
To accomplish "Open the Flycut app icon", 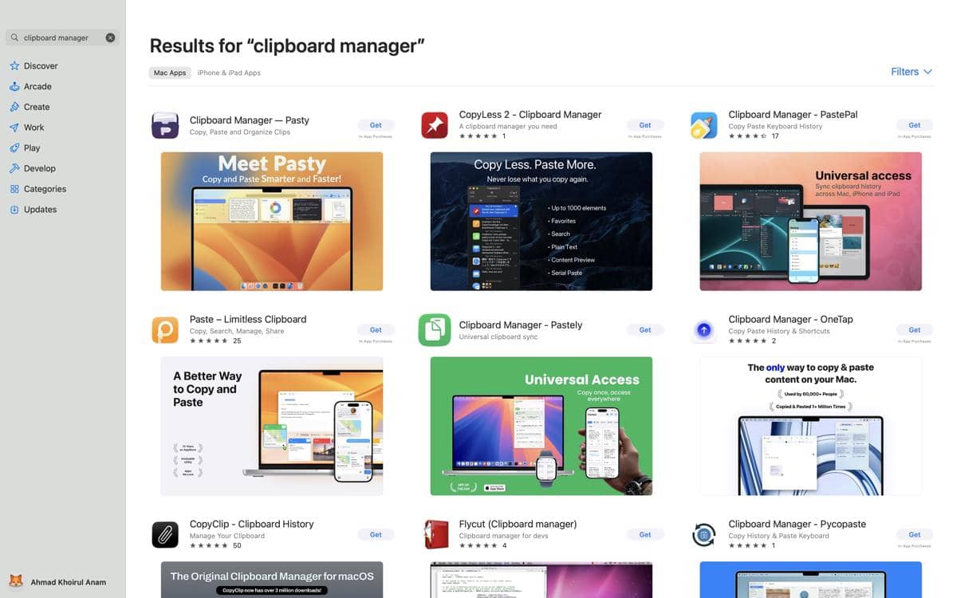I will tap(435, 535).
